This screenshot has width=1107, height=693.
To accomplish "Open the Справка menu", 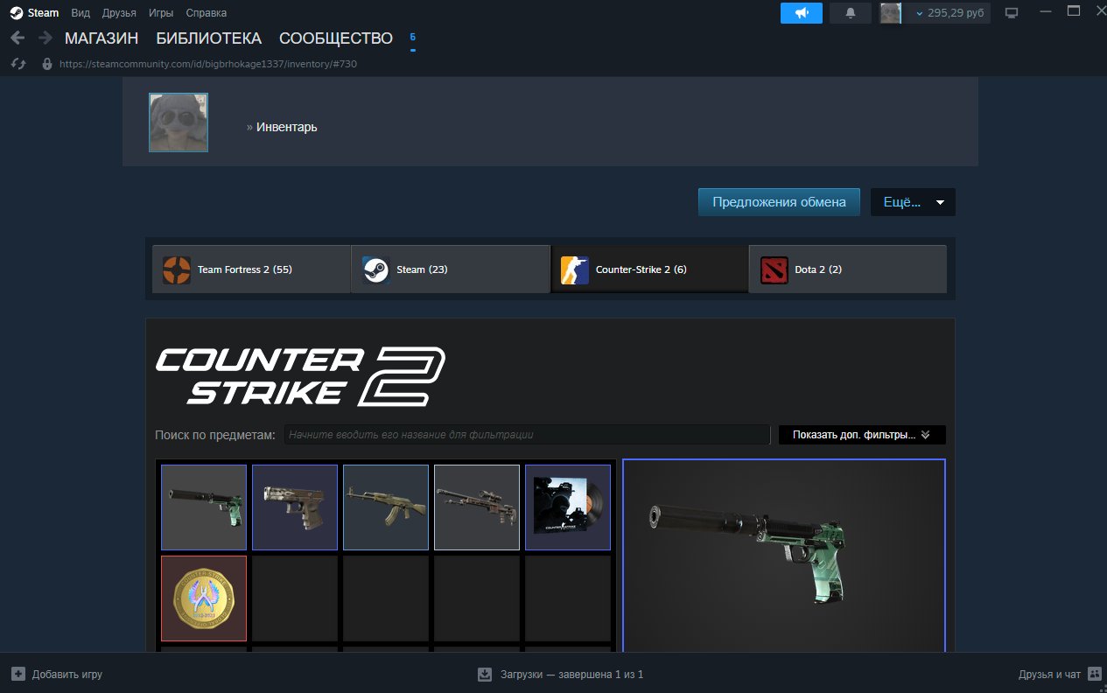I will click(207, 13).
